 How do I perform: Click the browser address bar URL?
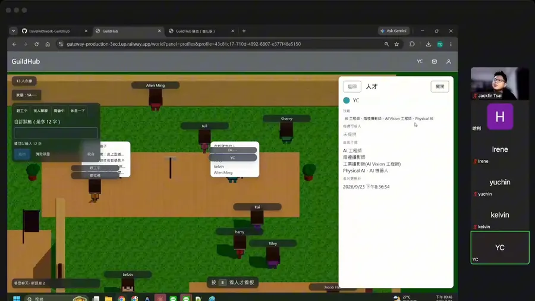[184, 44]
